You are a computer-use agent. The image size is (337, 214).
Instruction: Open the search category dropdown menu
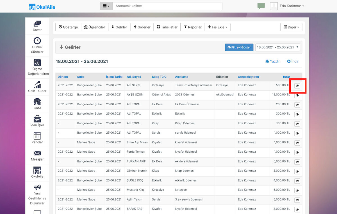106,6
